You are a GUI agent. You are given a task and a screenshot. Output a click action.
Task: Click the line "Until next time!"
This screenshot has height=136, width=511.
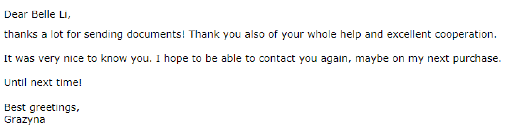(43, 83)
